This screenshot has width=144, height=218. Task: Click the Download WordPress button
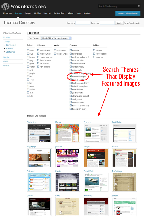pyautogui.click(x=128, y=14)
